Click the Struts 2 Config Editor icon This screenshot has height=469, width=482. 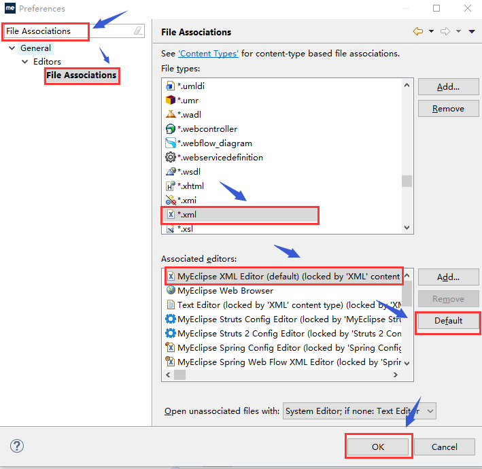171,333
